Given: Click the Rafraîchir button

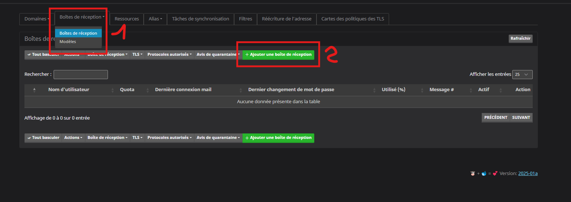Looking at the screenshot, I should [520, 39].
